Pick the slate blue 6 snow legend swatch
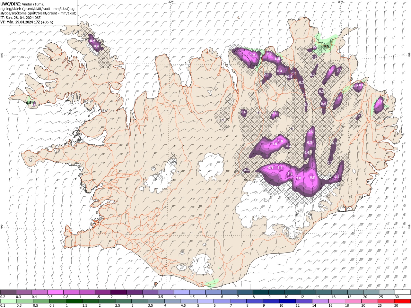Screen dimensions: 411x308 click(x=229, y=292)
